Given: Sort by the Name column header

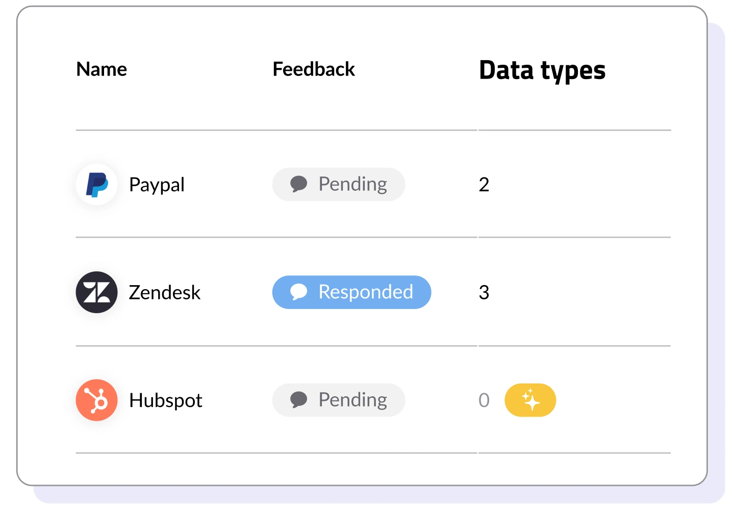Looking at the screenshot, I should pos(102,69).
